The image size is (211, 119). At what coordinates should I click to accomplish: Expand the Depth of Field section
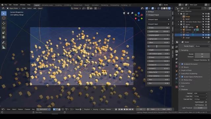pyautogui.click(x=186, y=70)
